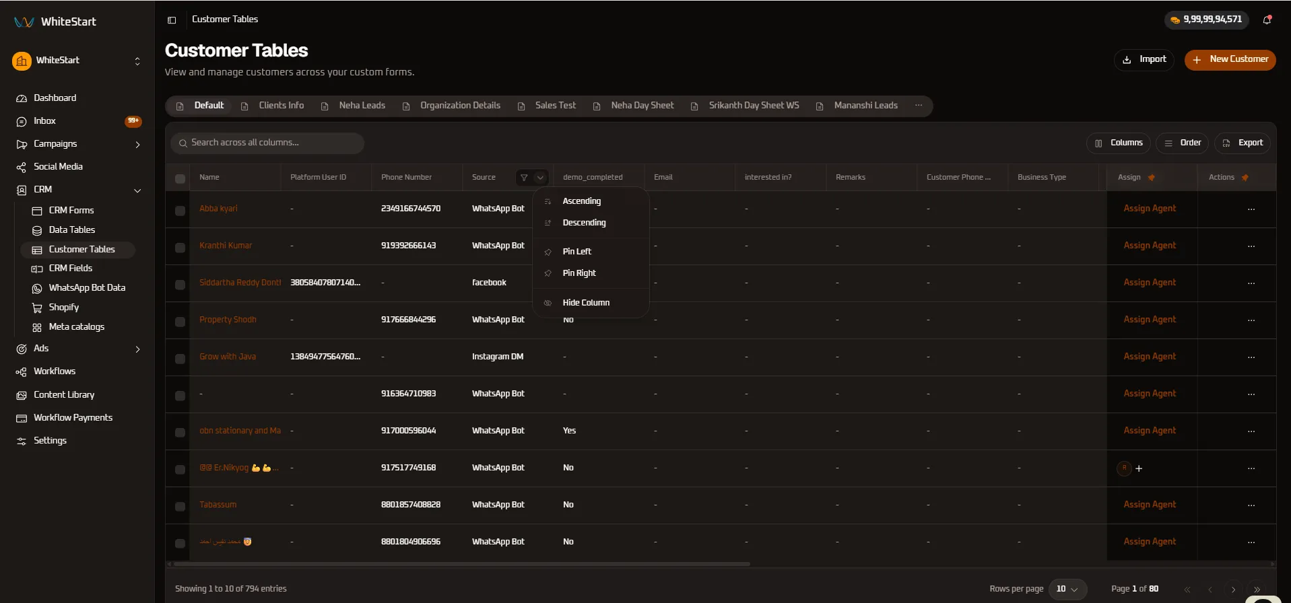Select the Grow with Java row checkbox
1291x603 pixels.
pos(180,359)
